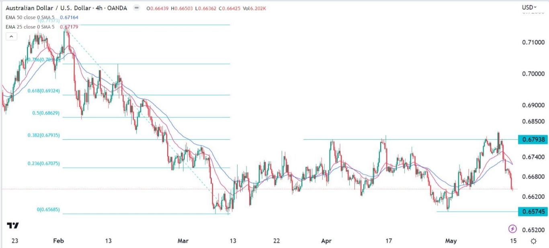Collapse the indicator legend with the chevron button
The image size is (549, 248).
11,37
